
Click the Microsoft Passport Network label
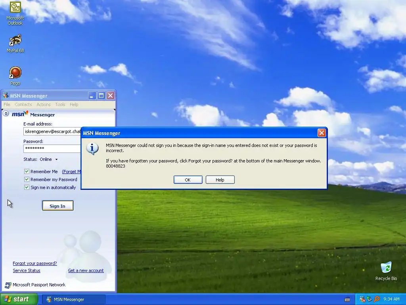39,285
